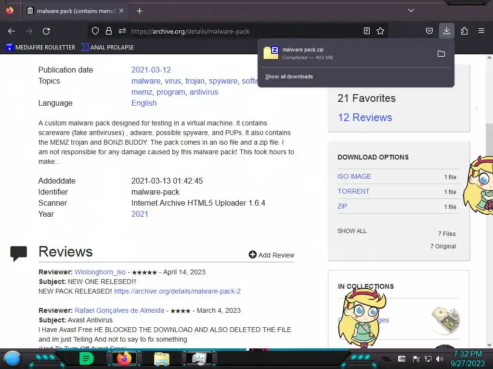This screenshot has width=493, height=369.
Task: Click Firefox icon in the taskbar
Action: [x=124, y=358]
